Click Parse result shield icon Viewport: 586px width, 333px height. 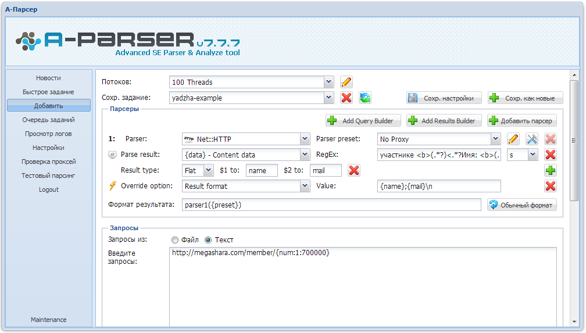pyautogui.click(x=113, y=155)
